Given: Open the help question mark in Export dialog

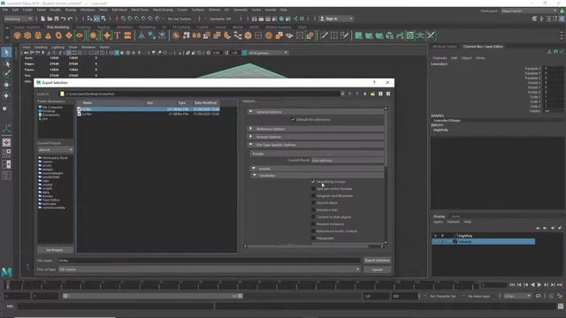Looking at the screenshot, I should 374,82.
